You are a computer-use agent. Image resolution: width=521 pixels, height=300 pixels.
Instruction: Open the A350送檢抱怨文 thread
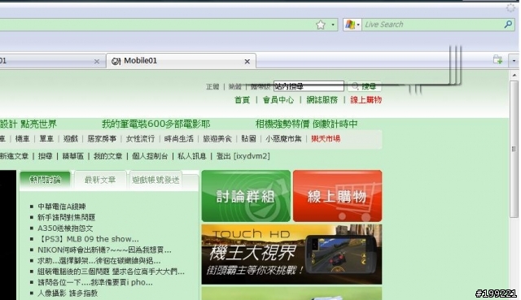65,228
